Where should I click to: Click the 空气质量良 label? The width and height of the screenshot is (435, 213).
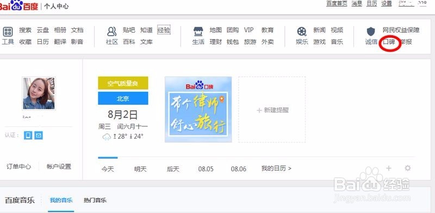point(123,83)
